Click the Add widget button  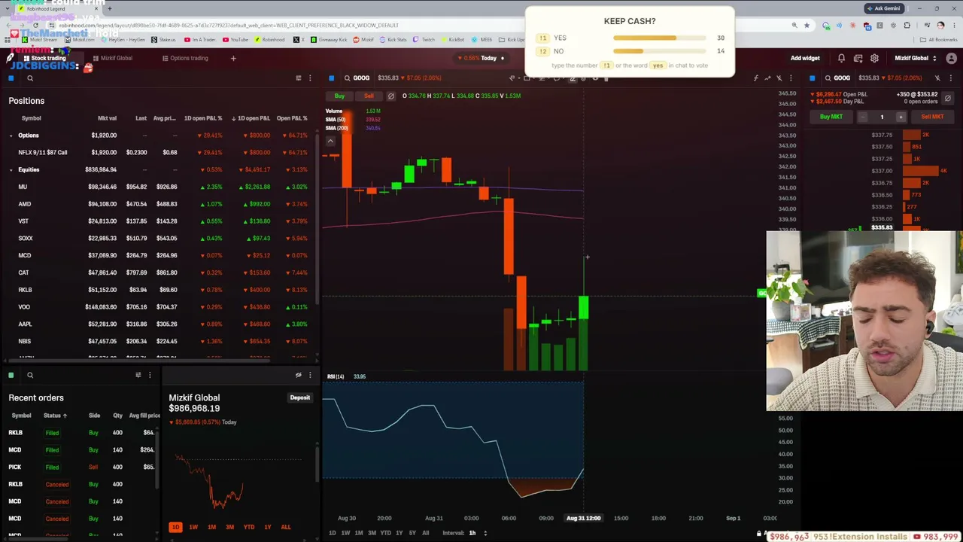(x=805, y=58)
